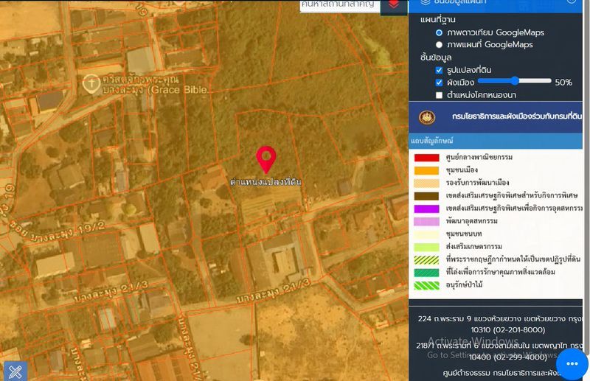Viewport: 590px width, 381px height.
Task: Click the red land parcel location pin
Action: point(265,158)
